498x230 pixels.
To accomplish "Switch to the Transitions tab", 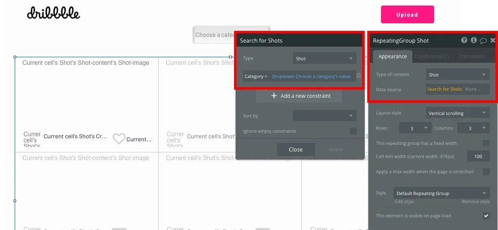I will click(x=471, y=56).
